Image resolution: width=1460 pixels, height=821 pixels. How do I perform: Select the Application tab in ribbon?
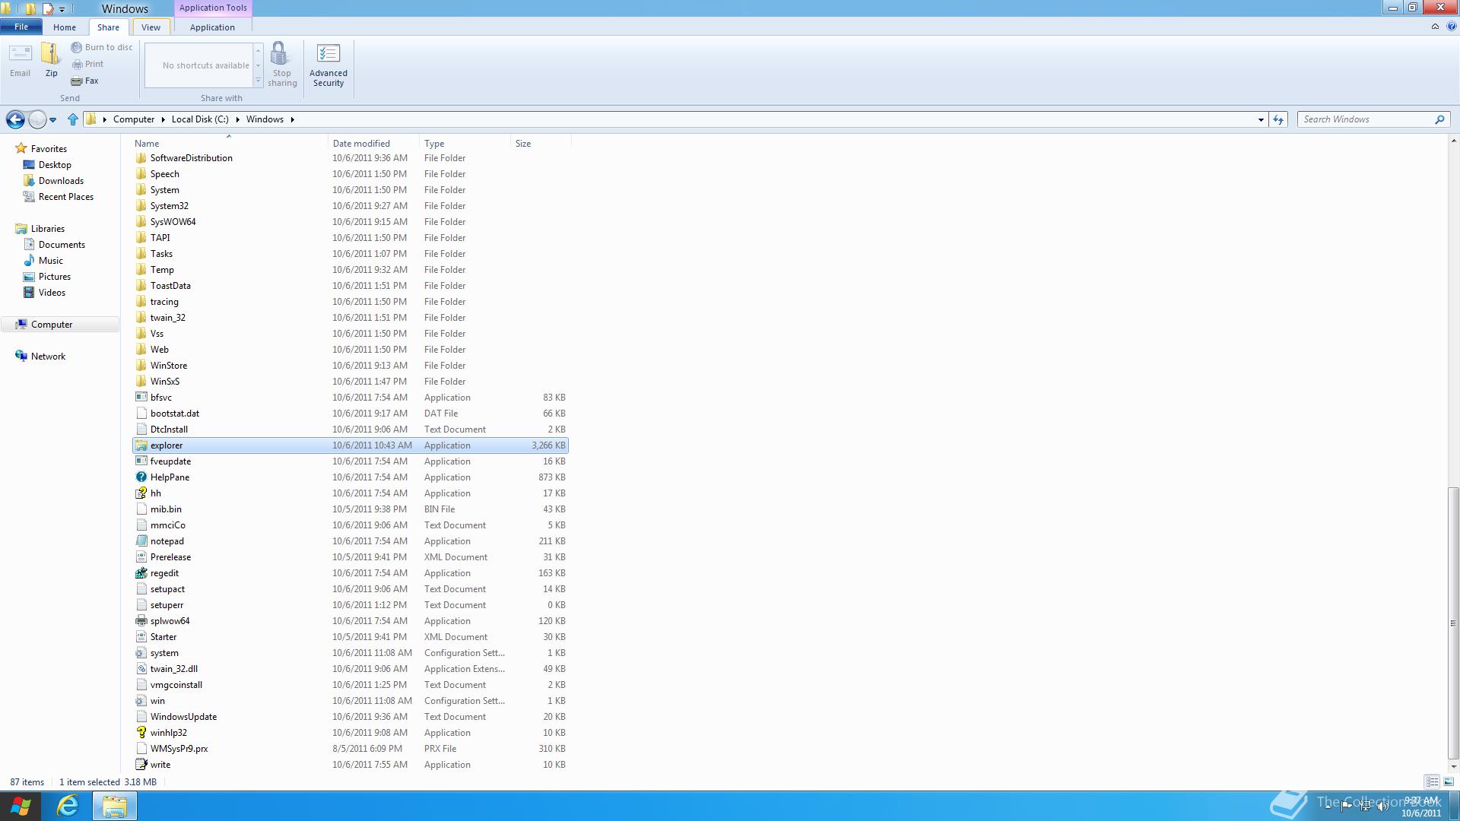click(x=211, y=27)
